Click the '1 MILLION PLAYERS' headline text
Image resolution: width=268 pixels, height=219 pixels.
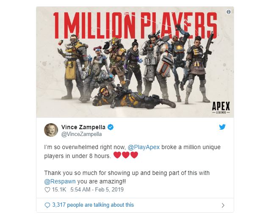pyautogui.click(x=135, y=25)
